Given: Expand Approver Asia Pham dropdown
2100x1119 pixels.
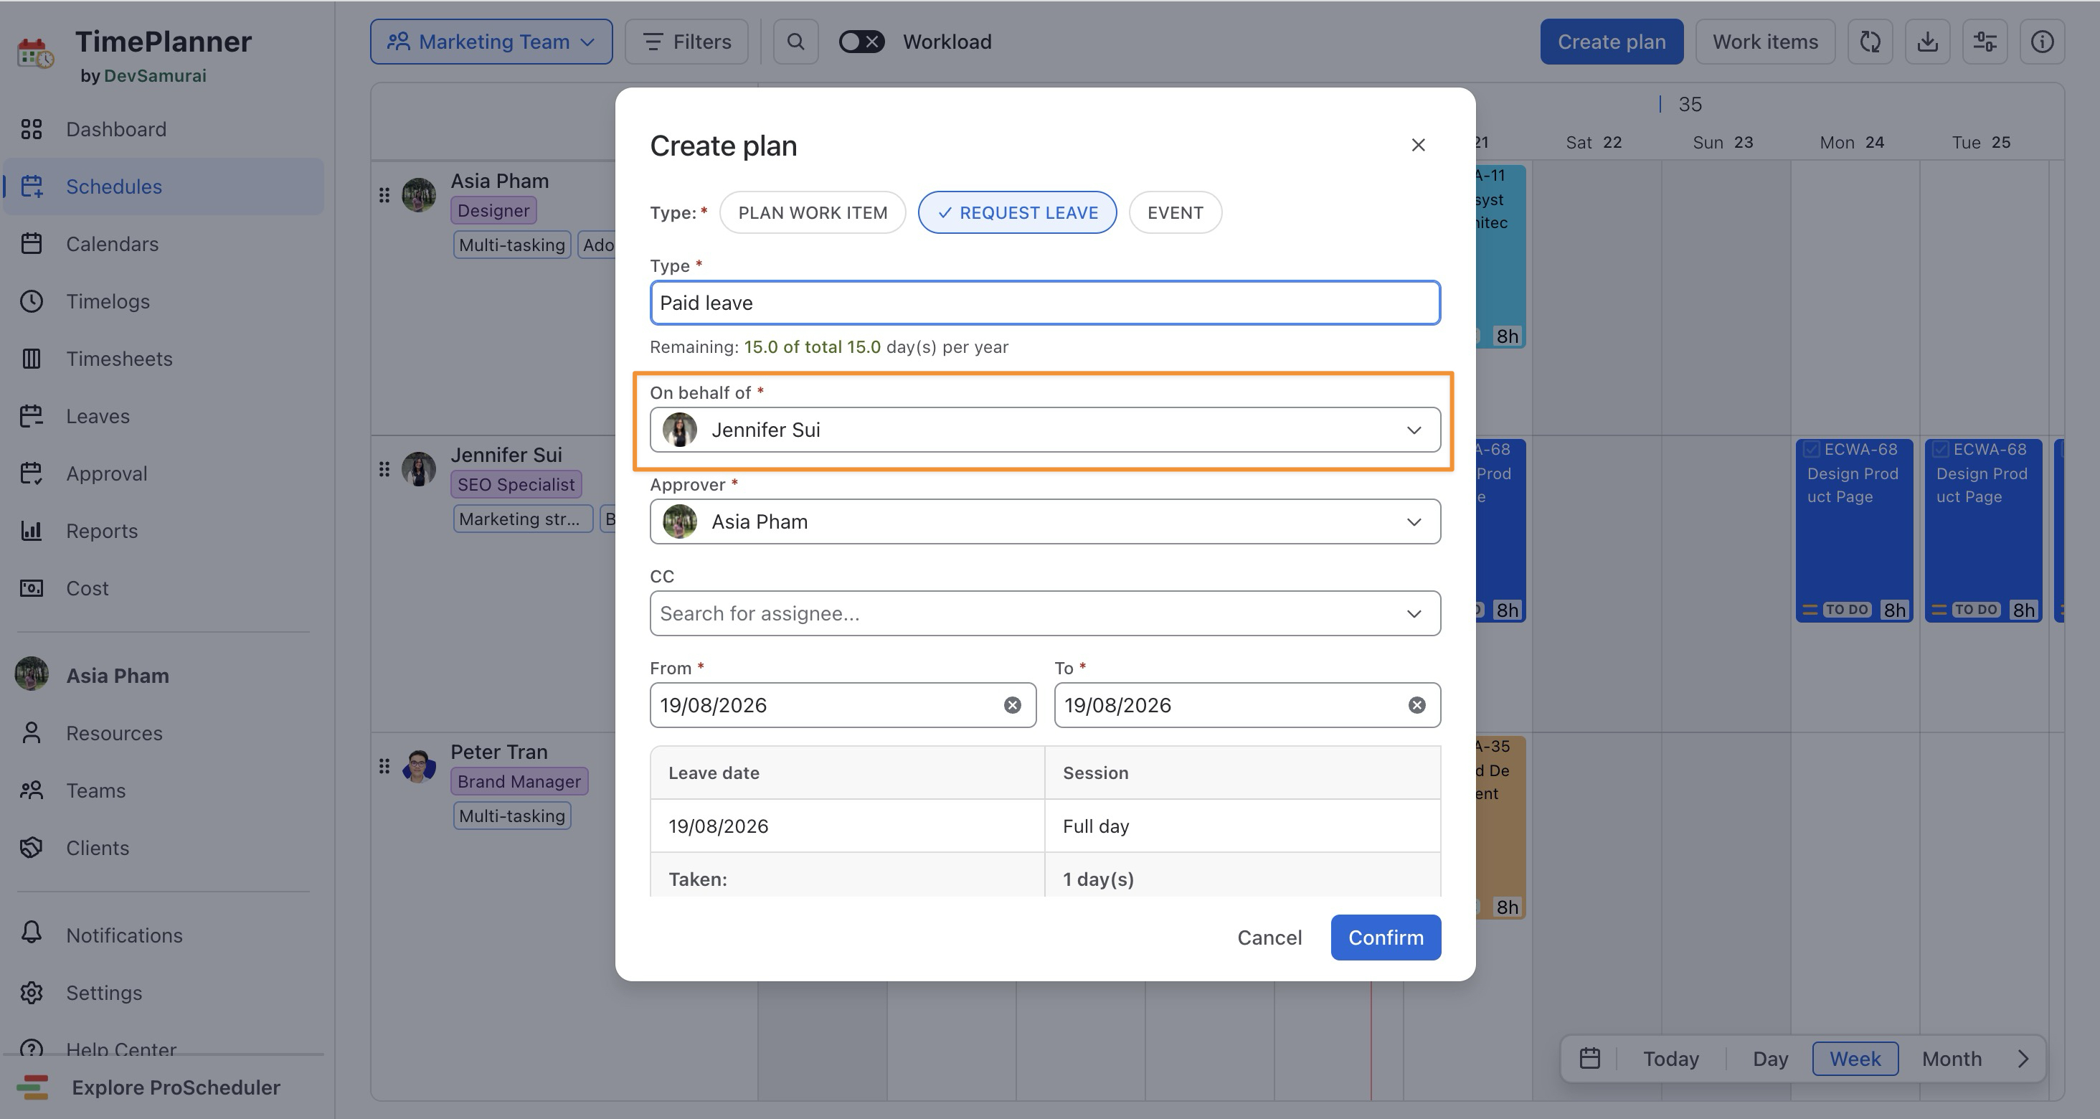Looking at the screenshot, I should click(x=1045, y=522).
